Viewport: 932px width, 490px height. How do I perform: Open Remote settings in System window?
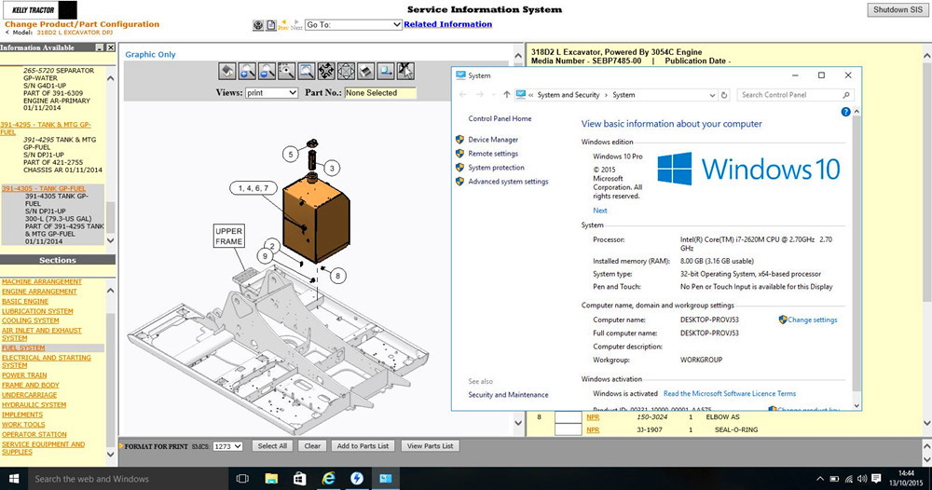(493, 153)
